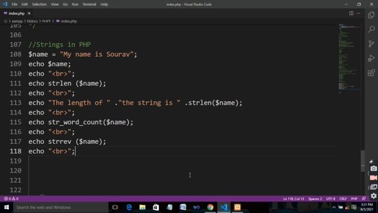The height and width of the screenshot is (213, 378).
Task: Click line number 108
Action: click(x=16, y=54)
